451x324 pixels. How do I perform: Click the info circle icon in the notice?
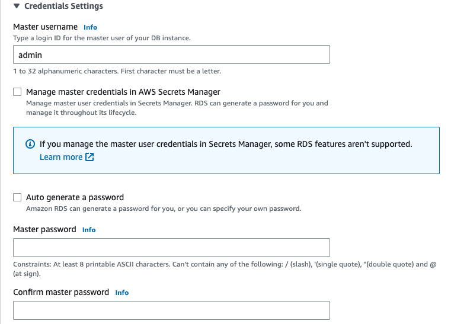coord(30,144)
